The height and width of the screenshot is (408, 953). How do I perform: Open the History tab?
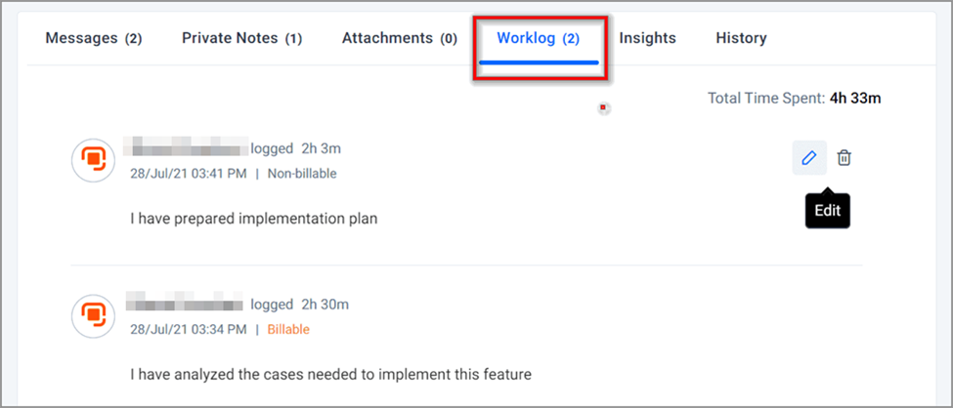(741, 38)
